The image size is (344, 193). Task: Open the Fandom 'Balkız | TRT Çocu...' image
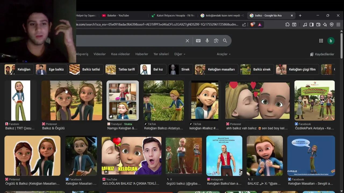pyautogui.click(x=21, y=101)
